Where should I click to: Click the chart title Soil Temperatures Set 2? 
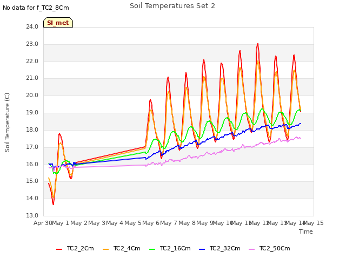(x=172, y=6)
